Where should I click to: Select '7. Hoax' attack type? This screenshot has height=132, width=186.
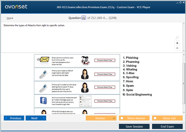[x=128, y=81]
